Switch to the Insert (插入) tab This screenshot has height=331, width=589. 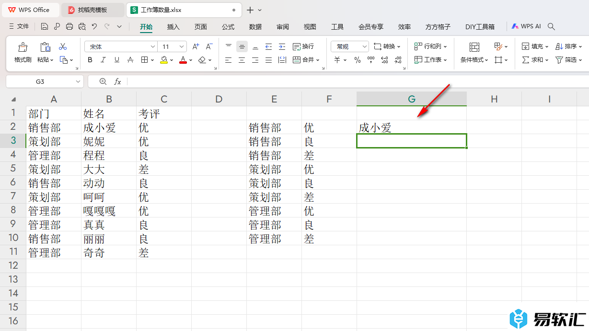(173, 27)
